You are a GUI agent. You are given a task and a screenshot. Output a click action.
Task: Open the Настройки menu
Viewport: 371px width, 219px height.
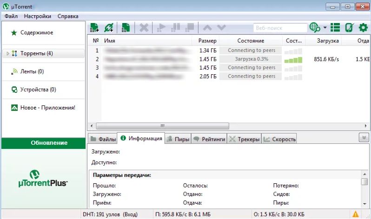pyautogui.click(x=37, y=16)
